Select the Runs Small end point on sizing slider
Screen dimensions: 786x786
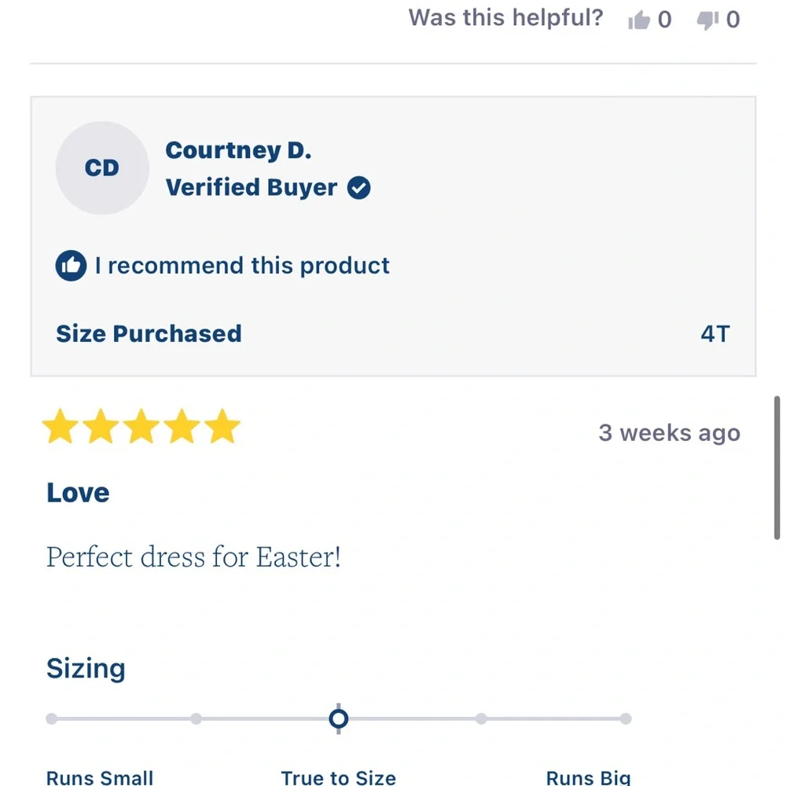coord(52,719)
